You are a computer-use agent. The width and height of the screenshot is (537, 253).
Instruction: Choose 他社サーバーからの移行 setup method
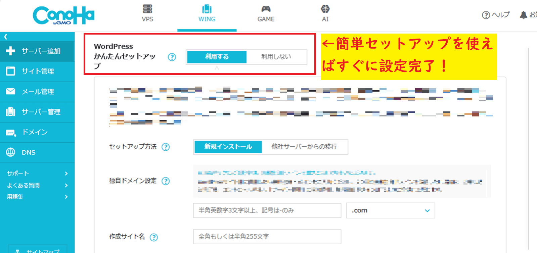304,147
